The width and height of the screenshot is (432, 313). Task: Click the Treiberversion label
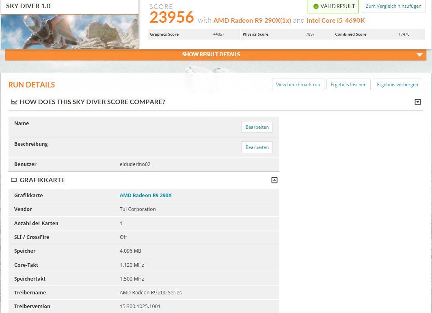[x=32, y=307]
